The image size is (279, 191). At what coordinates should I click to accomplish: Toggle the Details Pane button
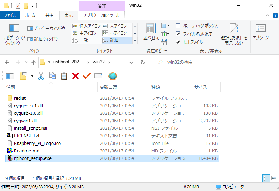(42, 39)
